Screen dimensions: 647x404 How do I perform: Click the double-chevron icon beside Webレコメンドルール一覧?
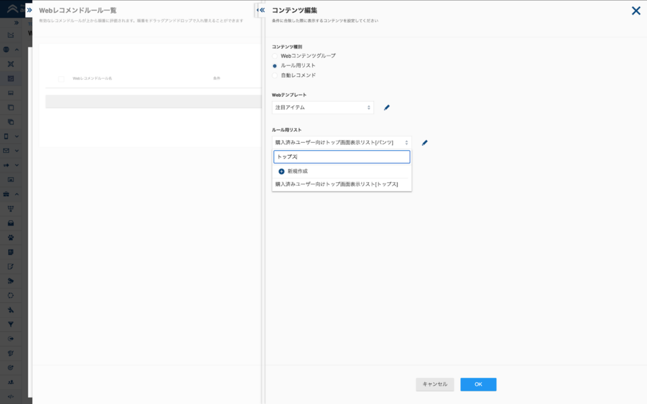[29, 10]
